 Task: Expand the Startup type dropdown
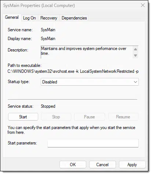(x=90, y=82)
